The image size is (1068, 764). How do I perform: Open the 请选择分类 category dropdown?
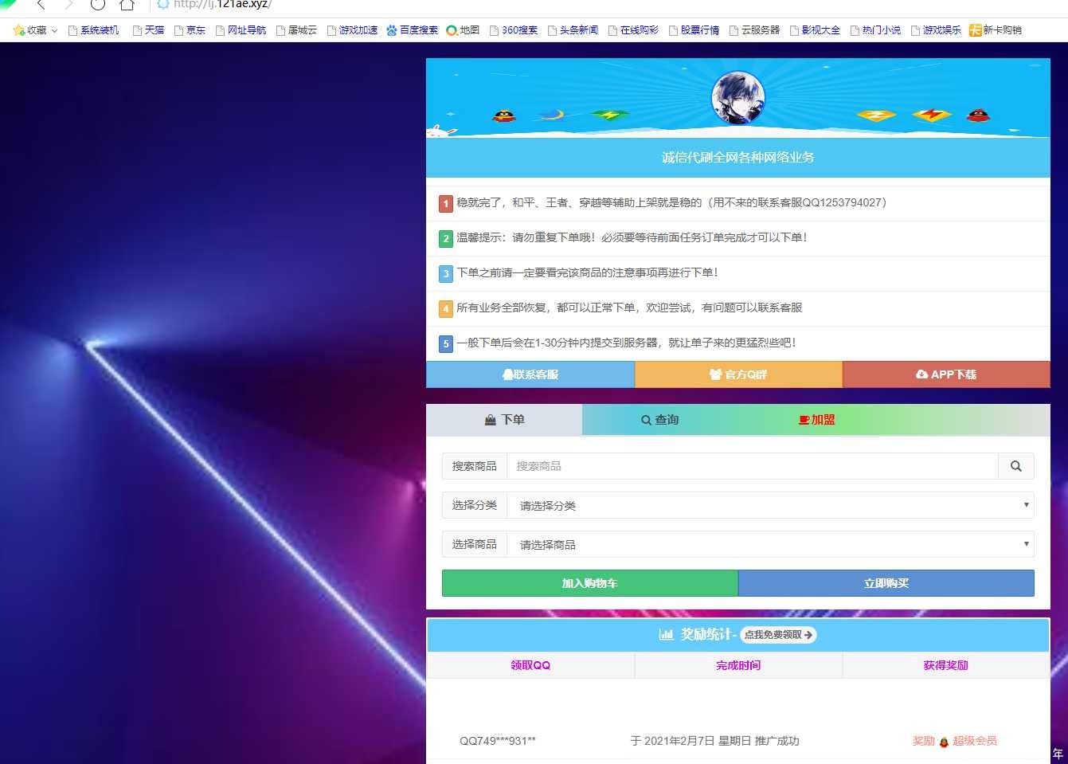(770, 505)
